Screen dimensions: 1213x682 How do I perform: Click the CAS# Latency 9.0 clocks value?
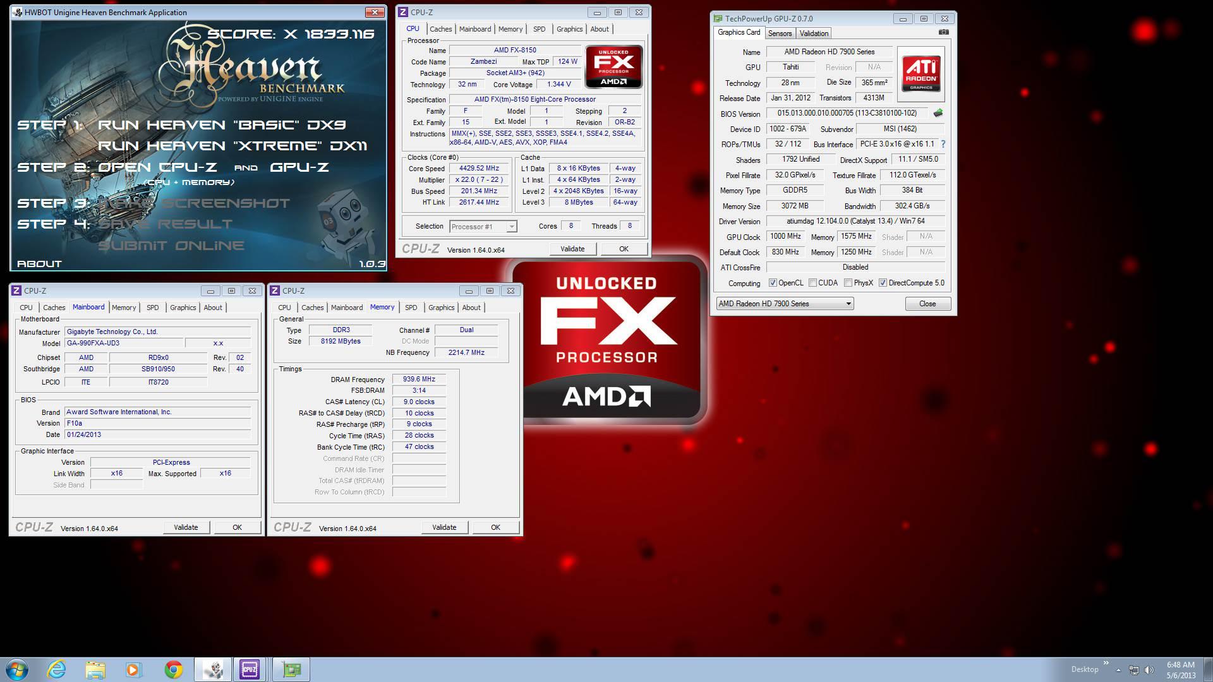click(419, 402)
